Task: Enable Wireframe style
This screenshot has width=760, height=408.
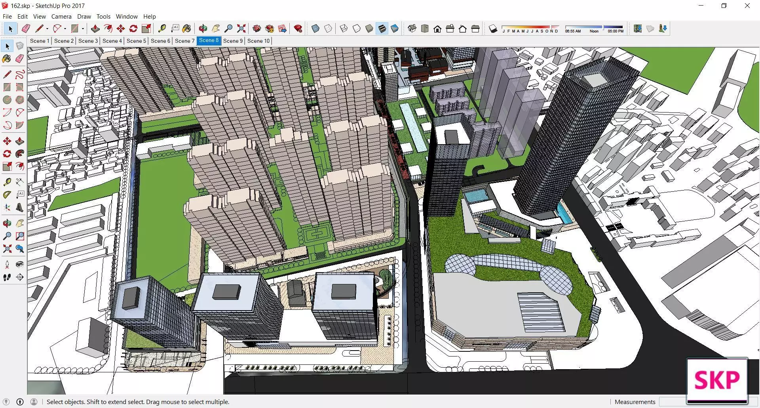Action: 344,29
